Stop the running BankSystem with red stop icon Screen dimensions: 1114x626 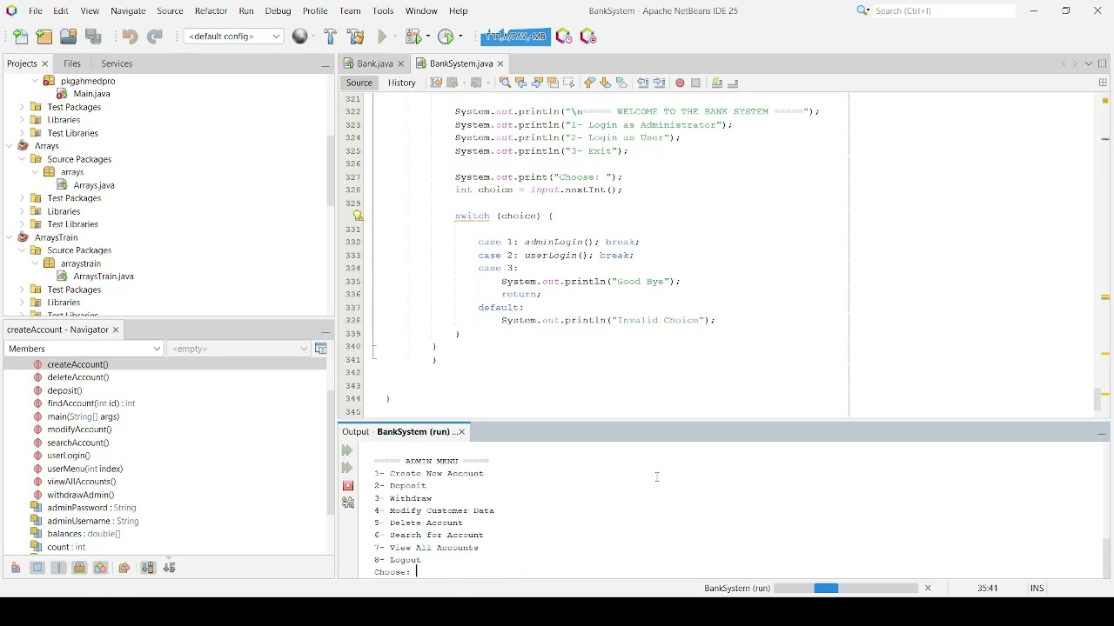pyautogui.click(x=348, y=485)
